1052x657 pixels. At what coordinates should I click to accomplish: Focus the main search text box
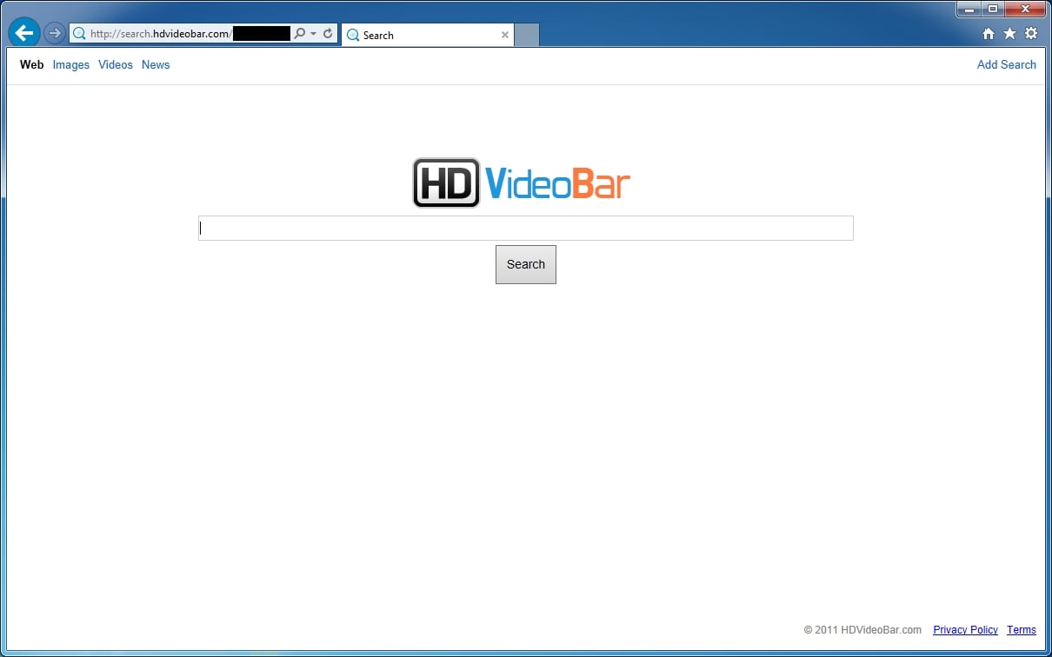pos(526,228)
